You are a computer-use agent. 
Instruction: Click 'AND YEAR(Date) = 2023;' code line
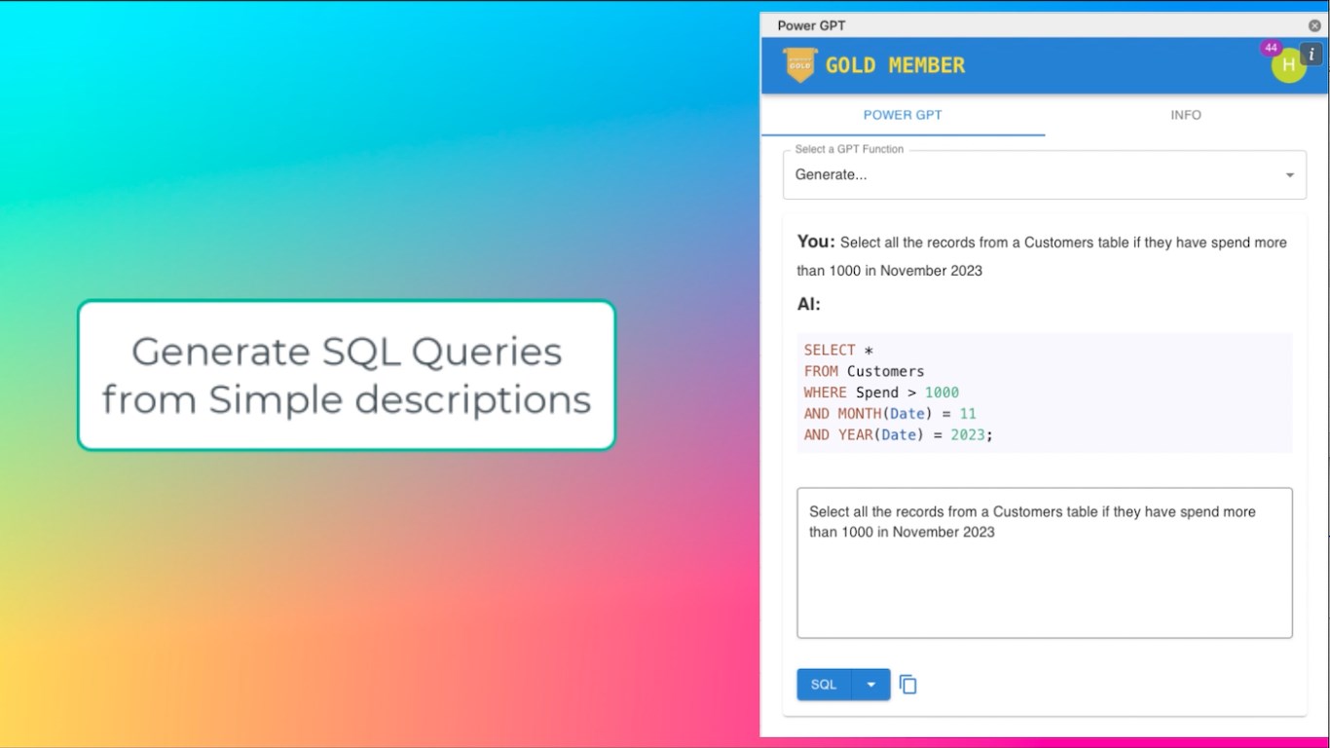pos(899,435)
